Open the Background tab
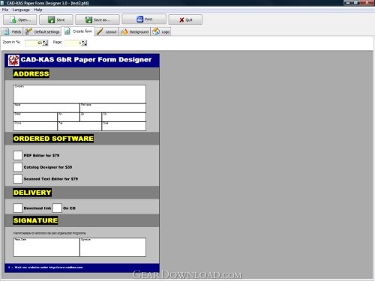375x281 pixels. [x=135, y=31]
